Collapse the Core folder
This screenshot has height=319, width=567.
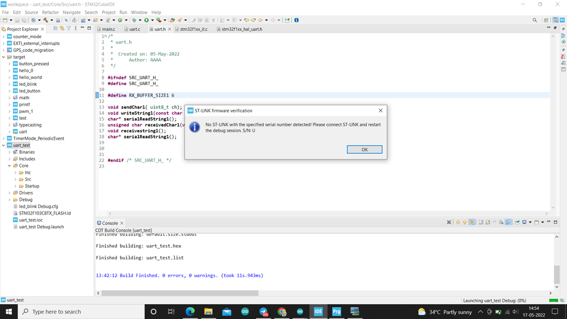coord(10,166)
